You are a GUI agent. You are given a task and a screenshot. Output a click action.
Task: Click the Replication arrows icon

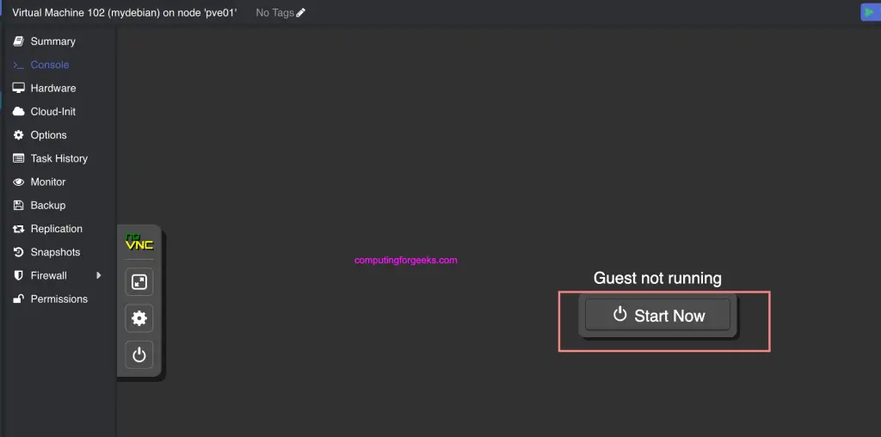click(19, 229)
